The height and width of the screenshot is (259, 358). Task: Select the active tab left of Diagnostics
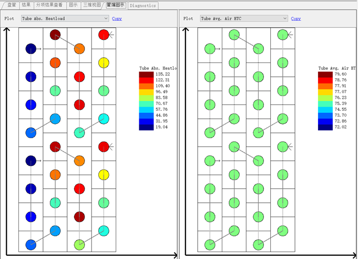coord(116,5)
